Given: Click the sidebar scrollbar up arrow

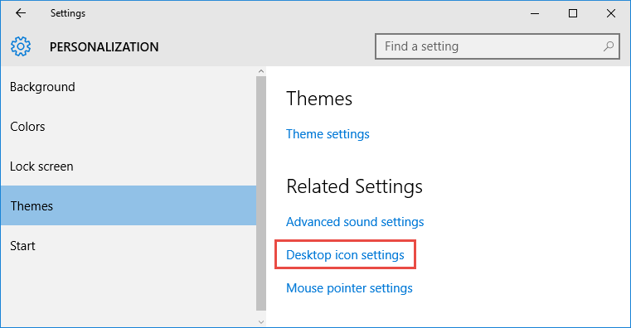Looking at the screenshot, I should pyautogui.click(x=261, y=71).
